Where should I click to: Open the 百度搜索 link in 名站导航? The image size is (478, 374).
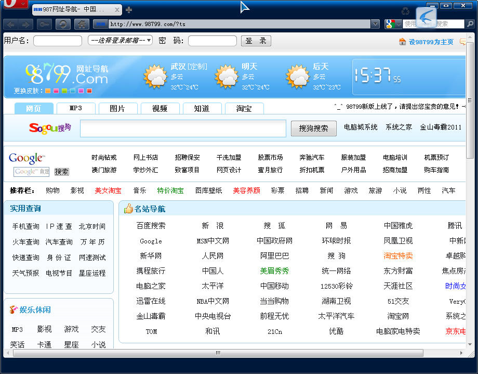[x=151, y=226]
